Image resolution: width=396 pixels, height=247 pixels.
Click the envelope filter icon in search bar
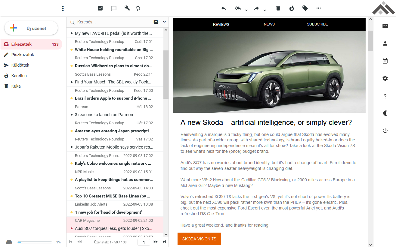coord(156,22)
